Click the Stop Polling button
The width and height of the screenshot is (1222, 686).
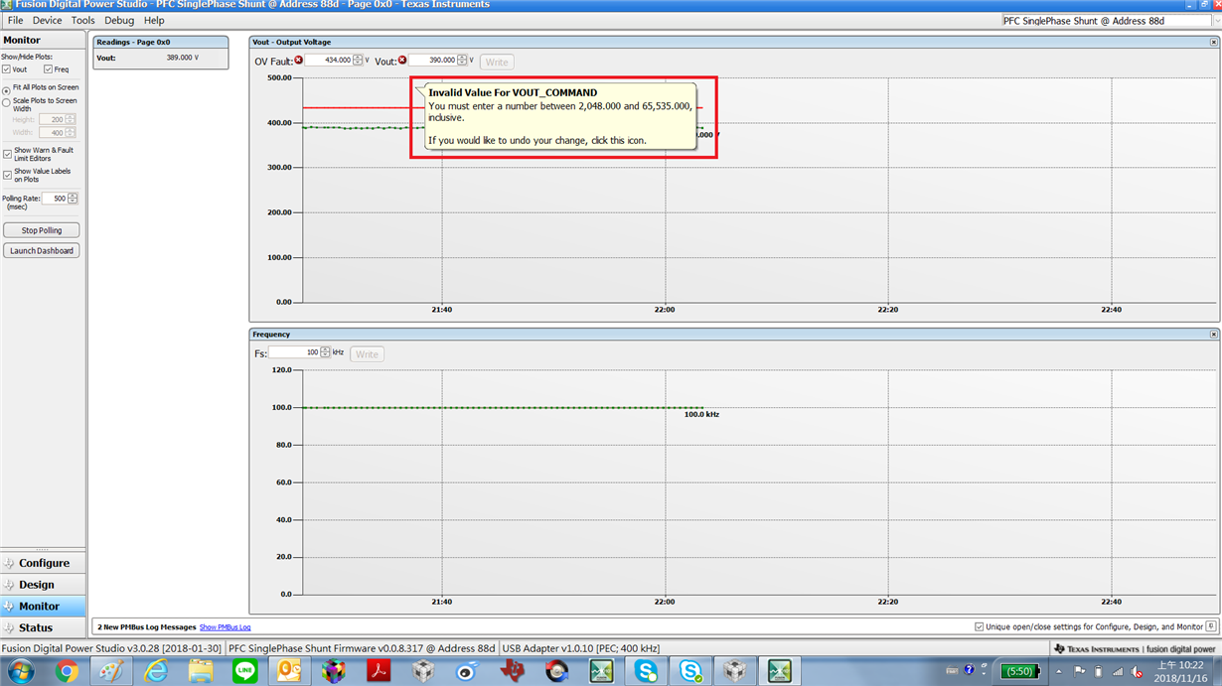tap(42, 230)
